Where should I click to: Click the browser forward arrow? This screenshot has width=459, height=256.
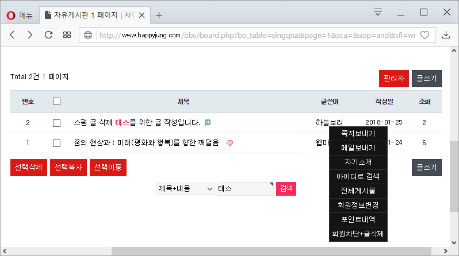tap(30, 35)
